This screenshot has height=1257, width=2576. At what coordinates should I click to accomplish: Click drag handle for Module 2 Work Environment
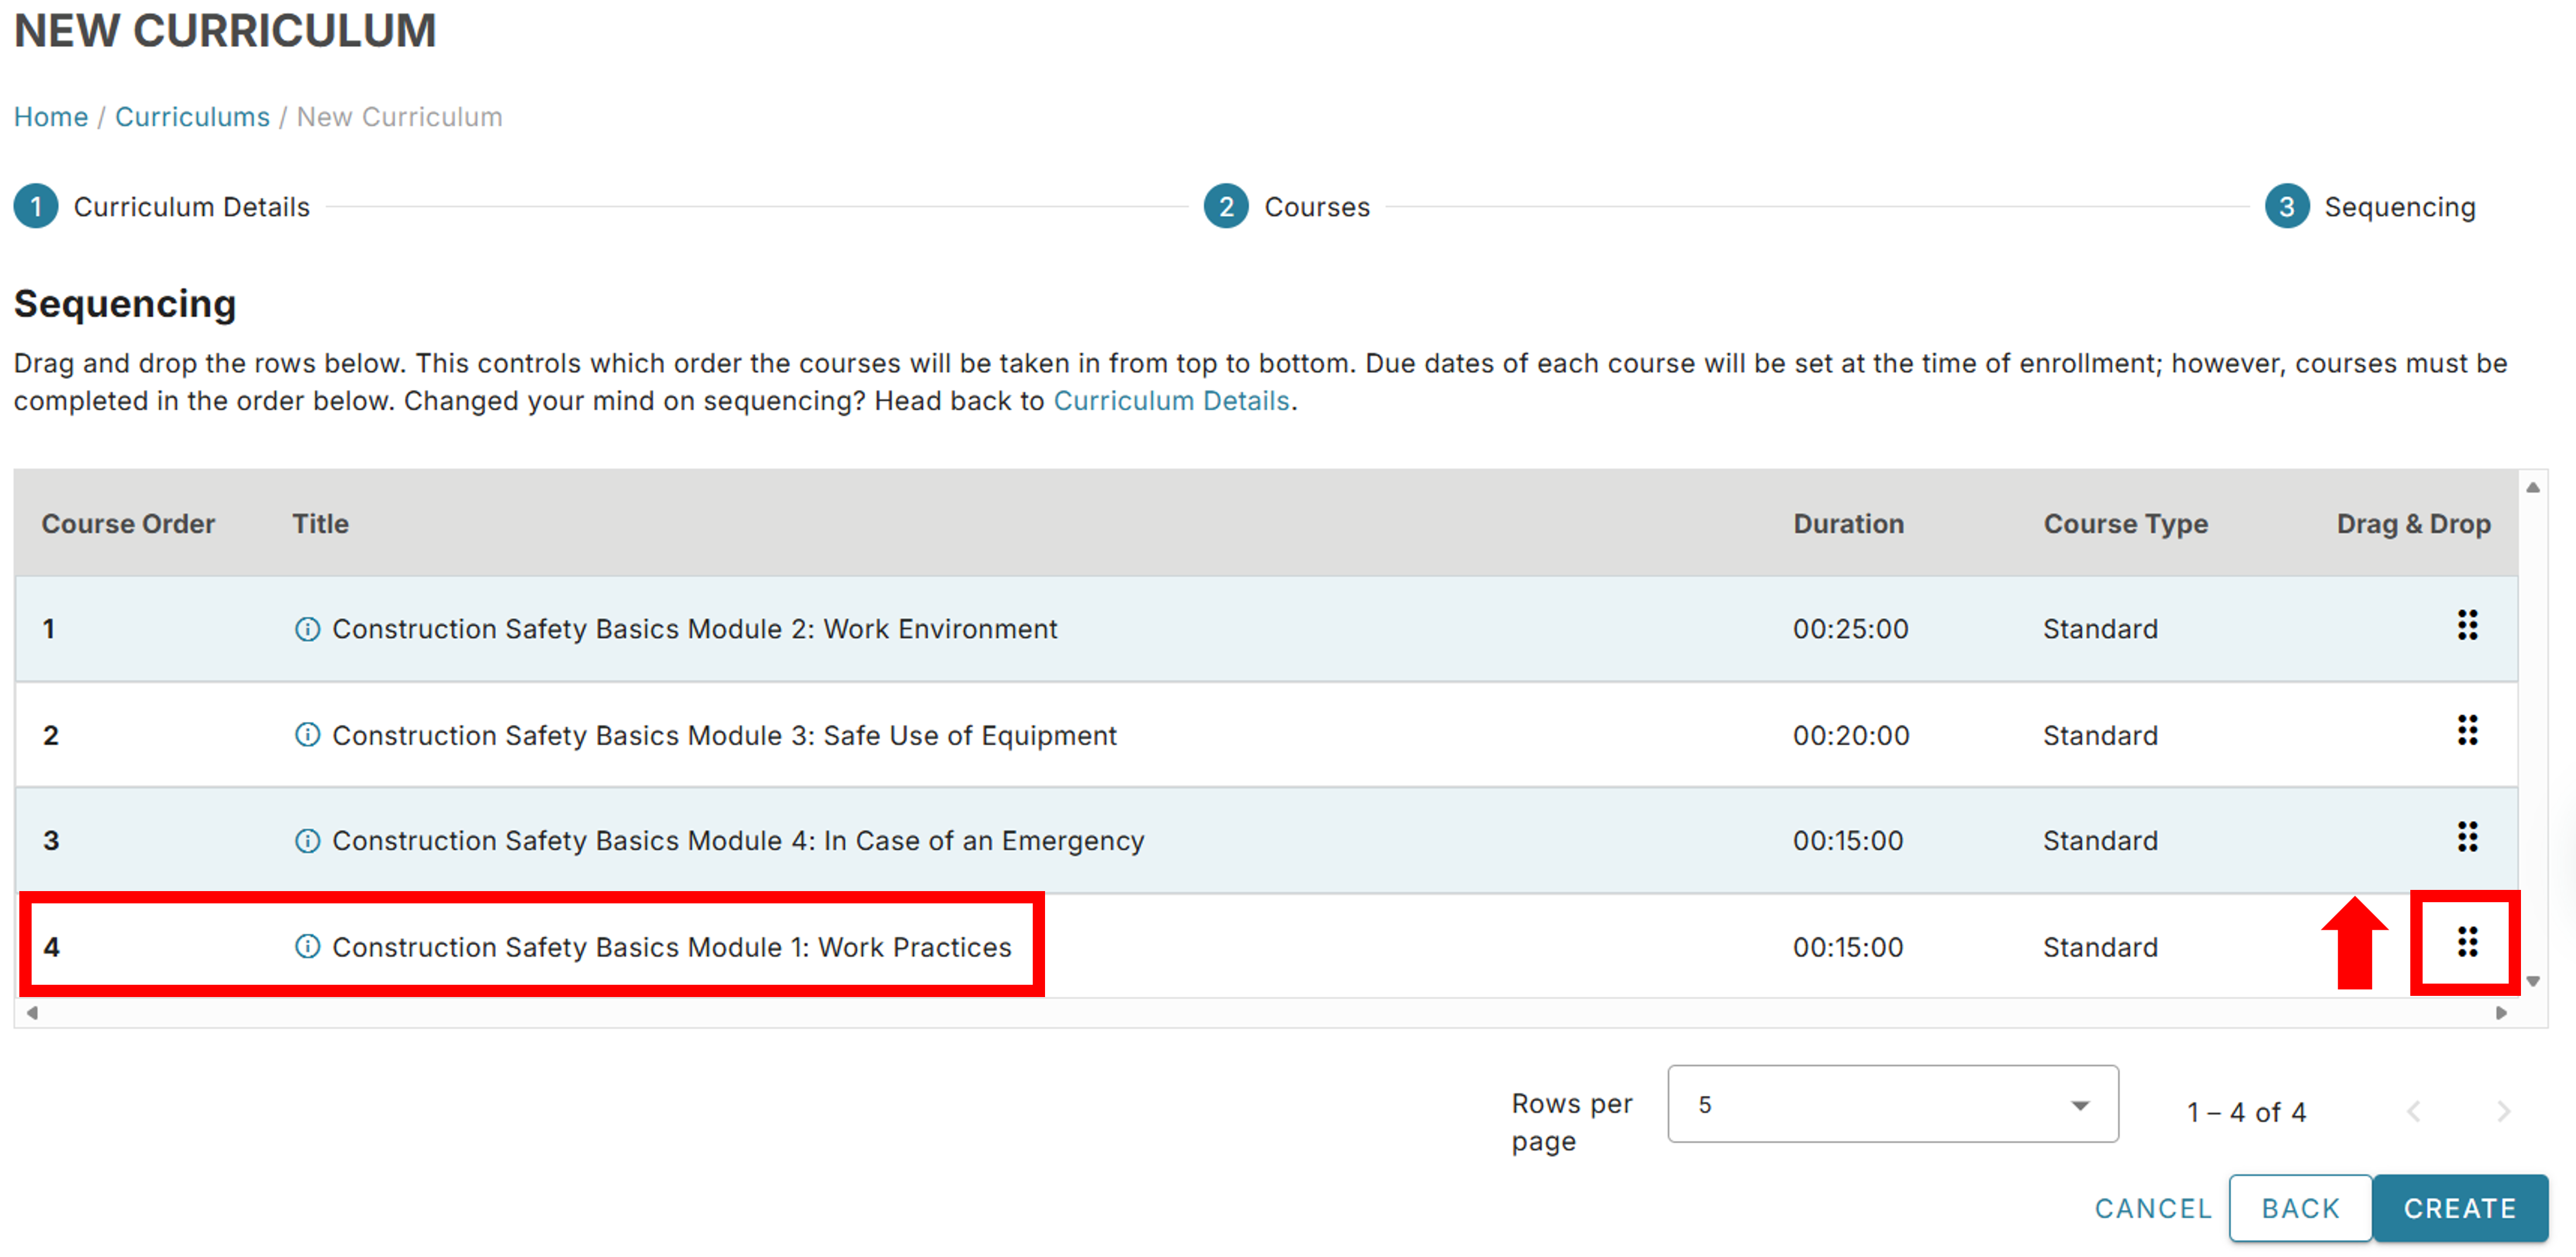click(x=2466, y=626)
